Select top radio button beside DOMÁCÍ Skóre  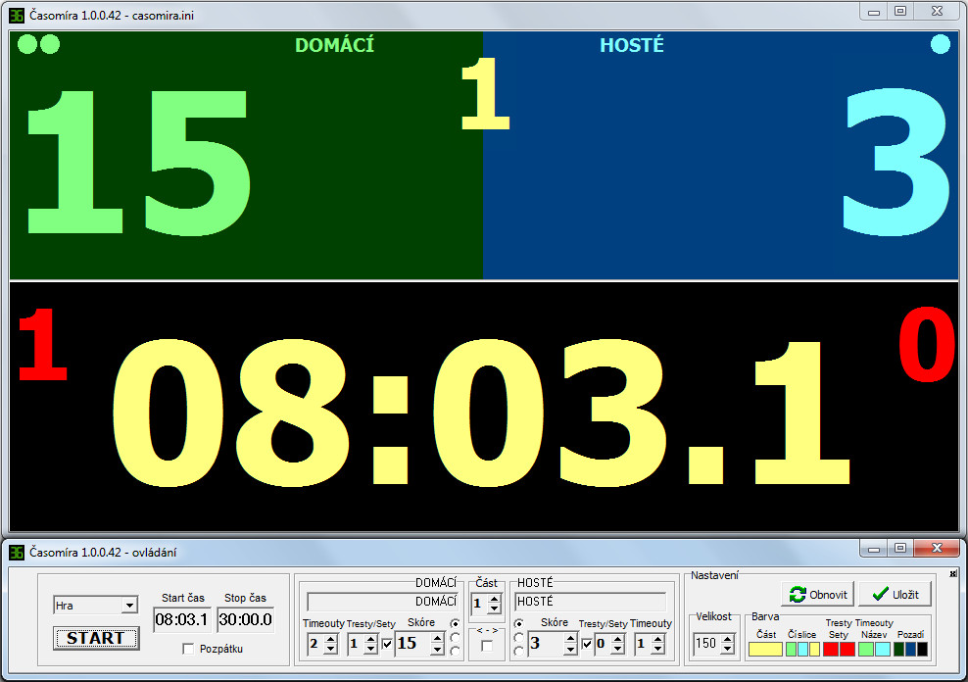click(x=455, y=623)
